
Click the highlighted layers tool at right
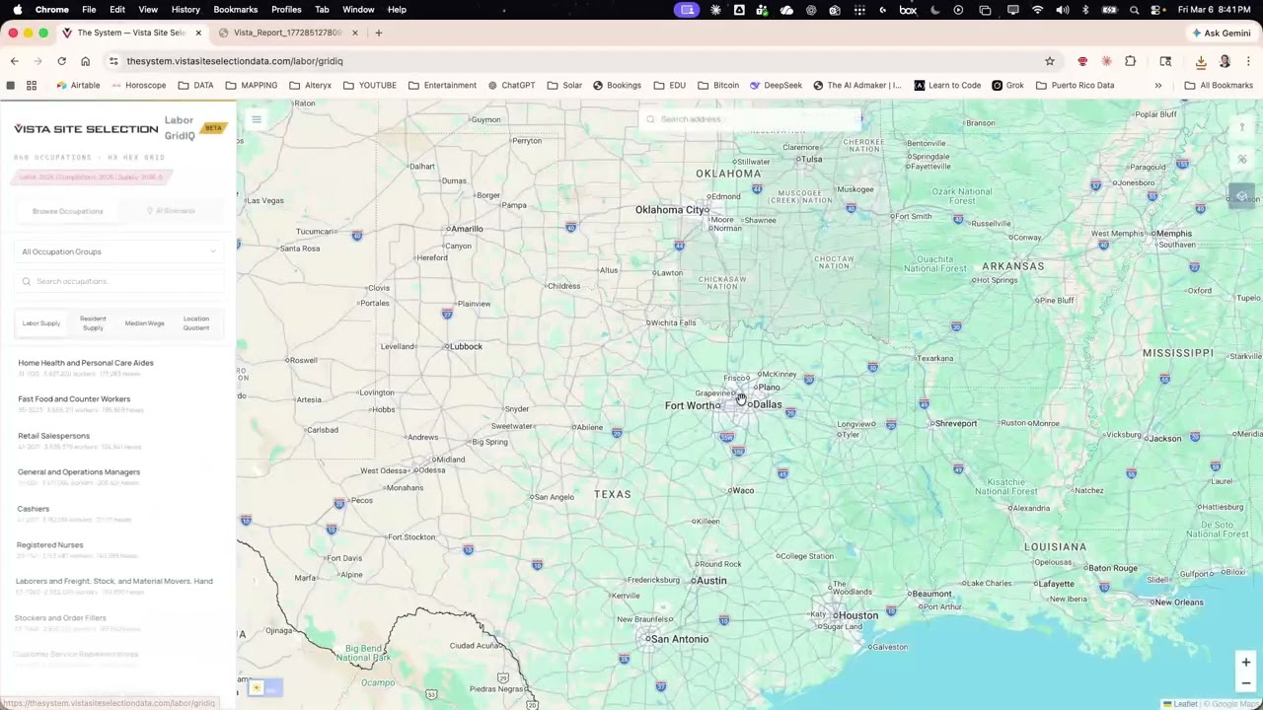(x=1241, y=196)
